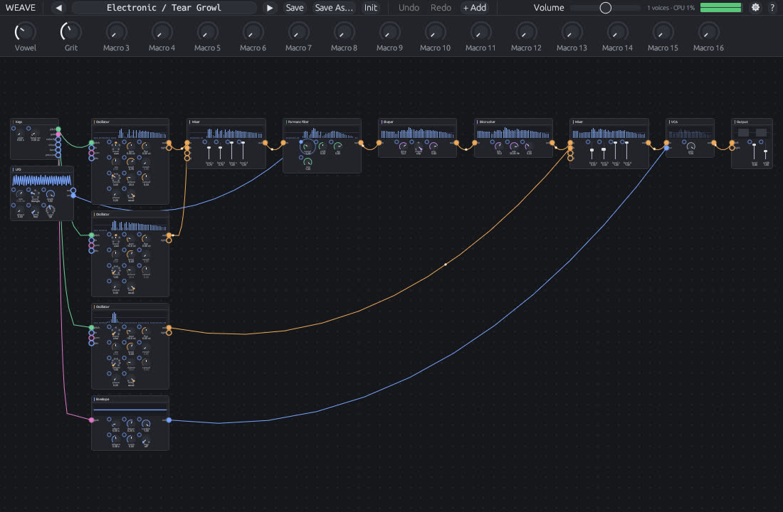Click the LFO rate knob
Viewport: 783px width, 512px height.
pyautogui.click(x=19, y=194)
